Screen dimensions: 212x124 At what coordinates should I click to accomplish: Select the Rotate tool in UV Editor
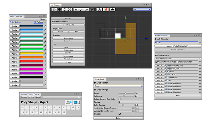[x=65, y=10]
